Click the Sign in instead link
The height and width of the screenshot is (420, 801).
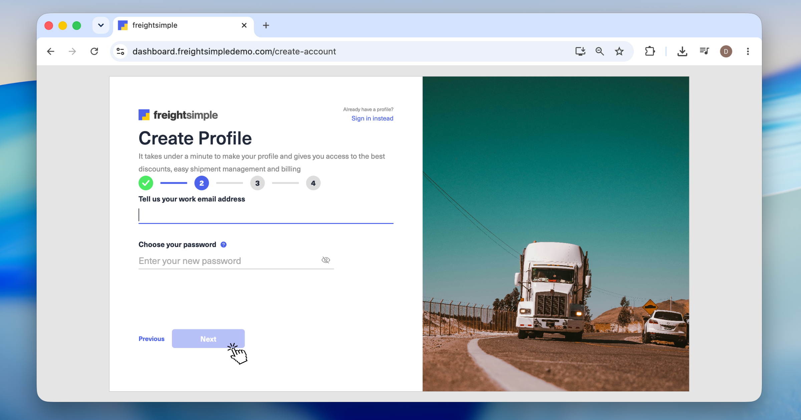pos(372,118)
